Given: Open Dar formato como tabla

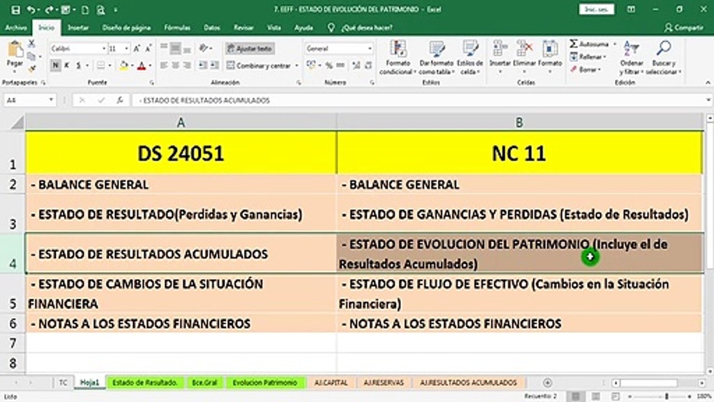Looking at the screenshot, I should coord(436,58).
